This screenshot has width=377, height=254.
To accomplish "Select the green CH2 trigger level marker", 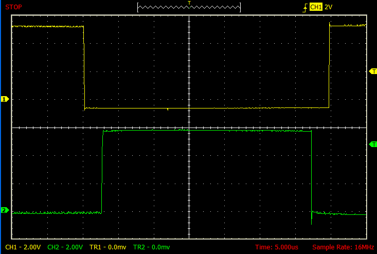I will click(373, 144).
